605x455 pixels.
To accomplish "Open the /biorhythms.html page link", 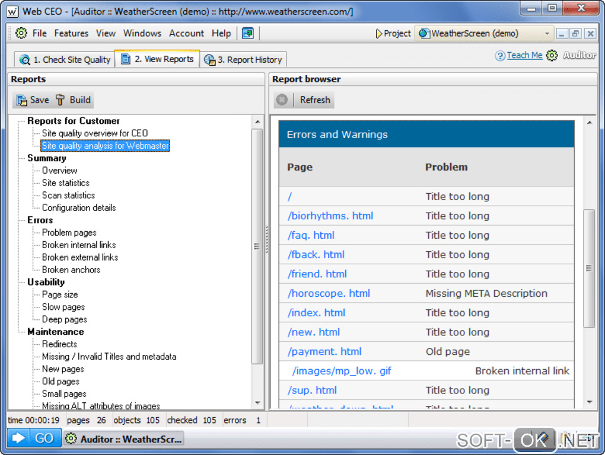I will pos(330,216).
